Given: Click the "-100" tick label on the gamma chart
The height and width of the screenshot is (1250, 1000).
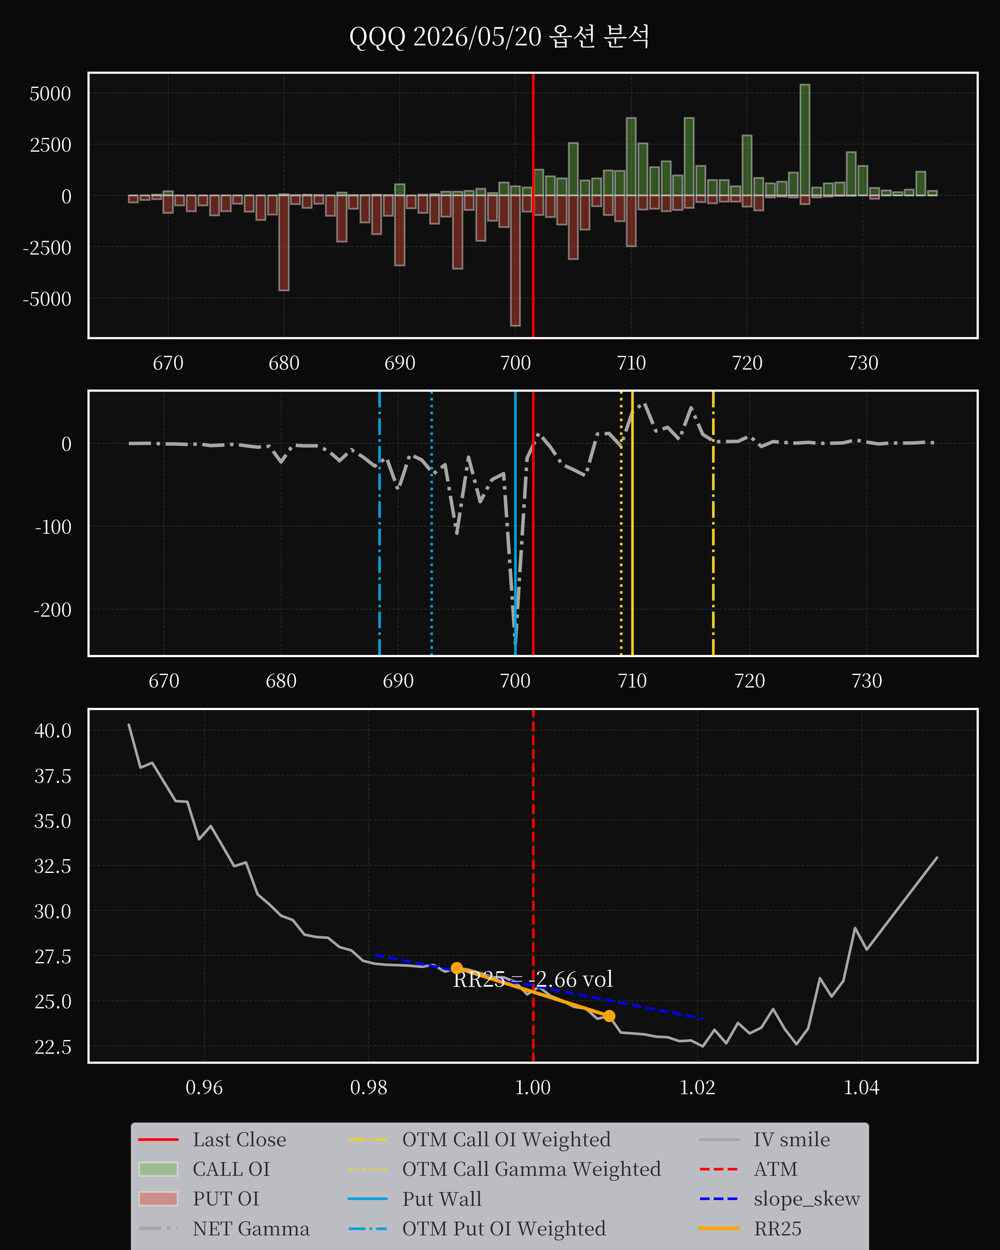Looking at the screenshot, I should 53,526.
